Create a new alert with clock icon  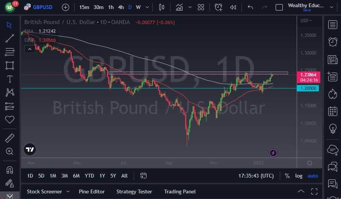click(x=218, y=7)
